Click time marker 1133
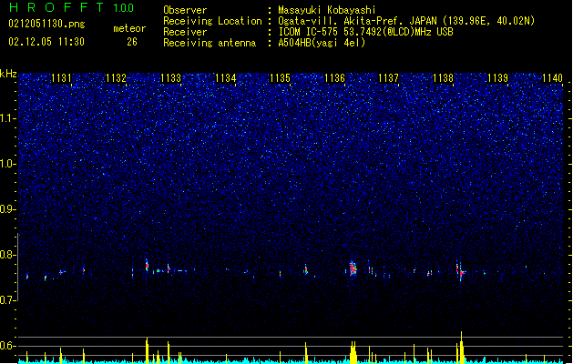The width and height of the screenshot is (573, 364). [x=170, y=78]
